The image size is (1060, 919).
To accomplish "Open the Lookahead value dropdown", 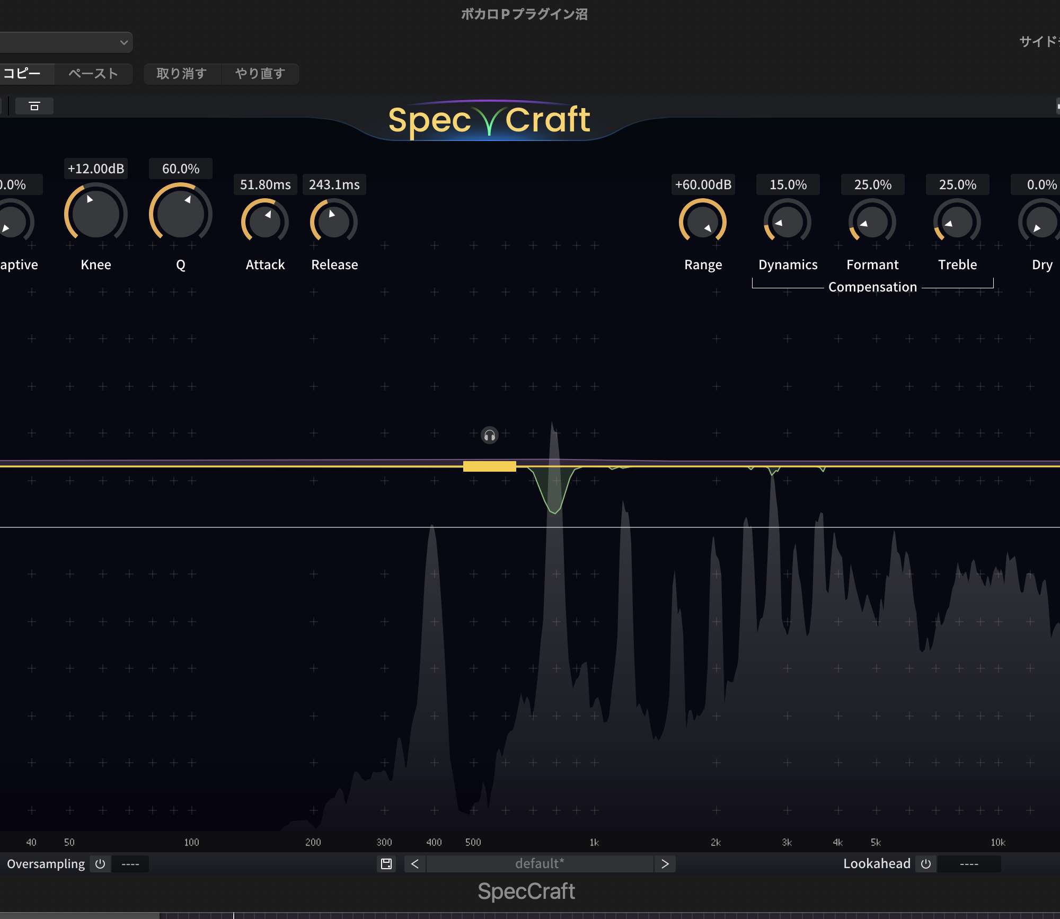I will coord(969,864).
